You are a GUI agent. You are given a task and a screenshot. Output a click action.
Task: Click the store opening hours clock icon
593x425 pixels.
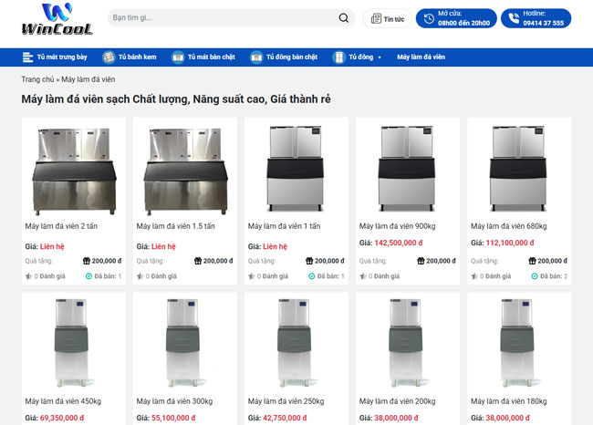pyautogui.click(x=428, y=18)
